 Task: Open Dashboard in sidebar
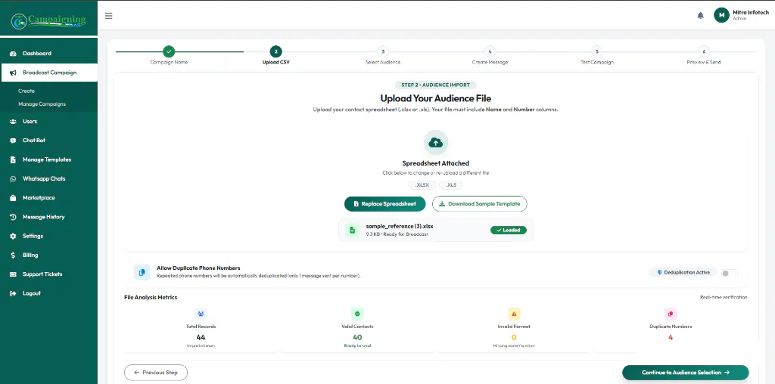coord(48,54)
